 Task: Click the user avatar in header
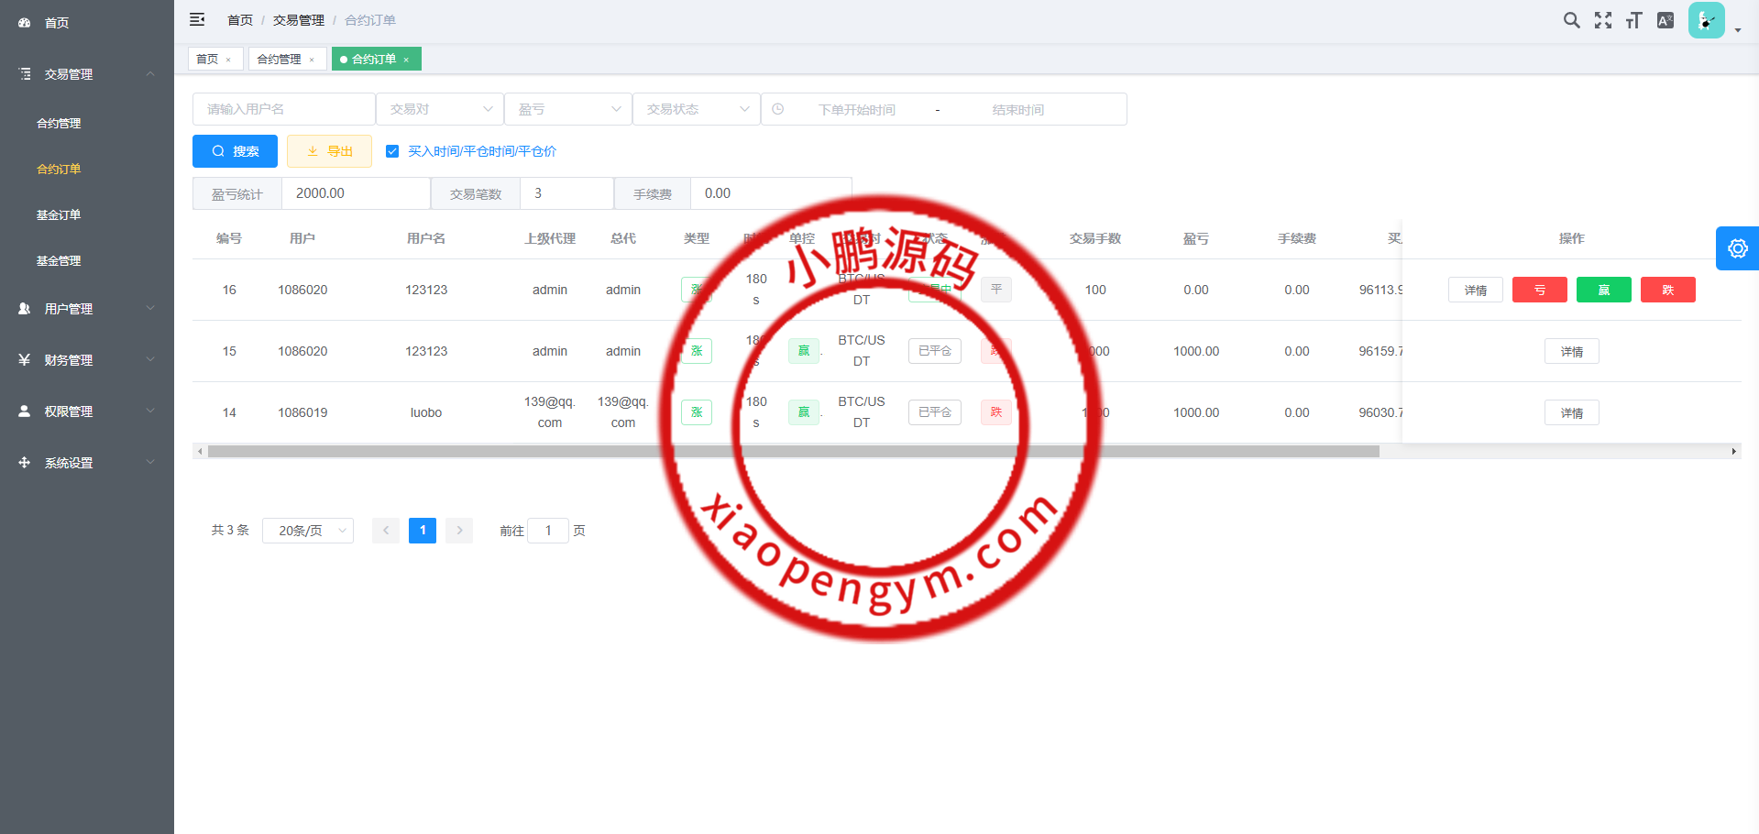click(x=1706, y=20)
